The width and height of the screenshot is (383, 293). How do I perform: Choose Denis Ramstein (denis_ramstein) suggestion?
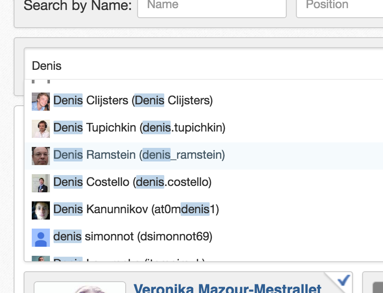click(204, 156)
